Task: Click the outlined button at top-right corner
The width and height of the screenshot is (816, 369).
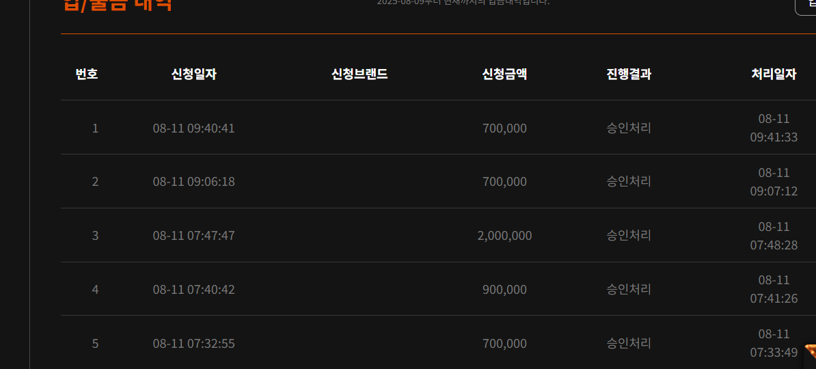Action: (806, 5)
